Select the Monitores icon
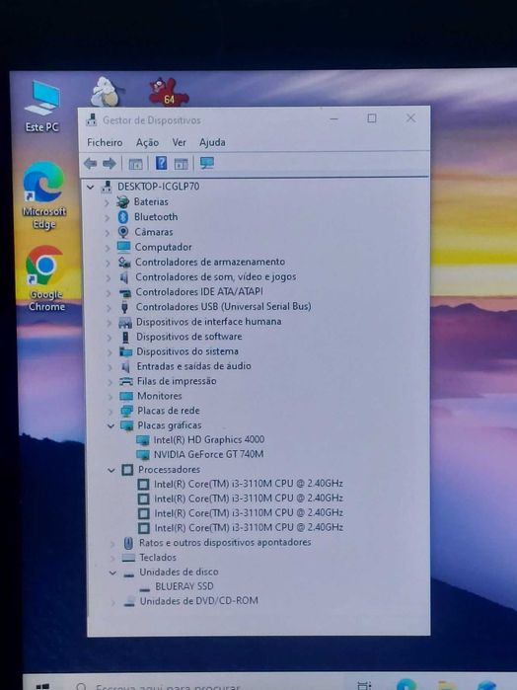The height and width of the screenshot is (690, 517). click(126, 397)
